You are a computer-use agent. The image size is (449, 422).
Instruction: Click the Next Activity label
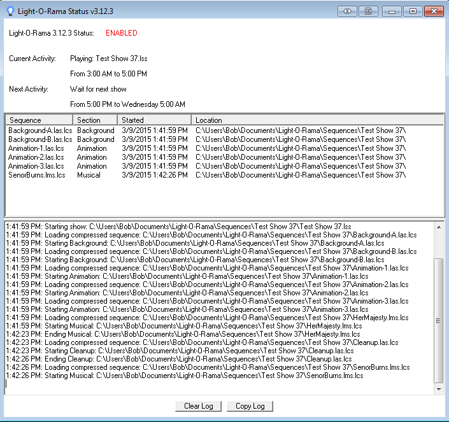[29, 89]
